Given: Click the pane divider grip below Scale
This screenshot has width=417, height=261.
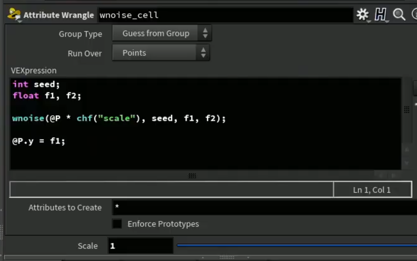Looking at the screenshot, I should 227,257.
